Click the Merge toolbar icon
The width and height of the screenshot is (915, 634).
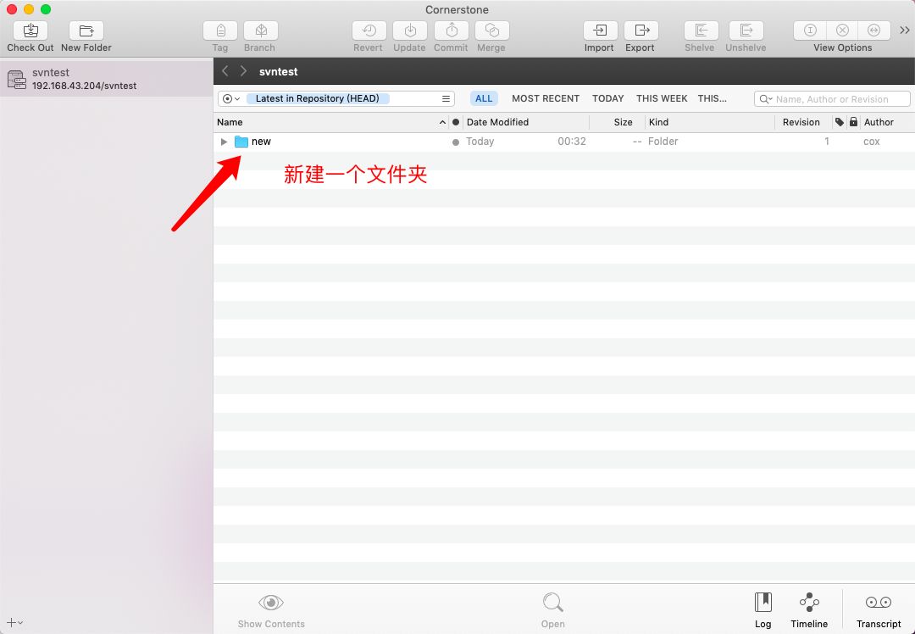click(x=492, y=31)
